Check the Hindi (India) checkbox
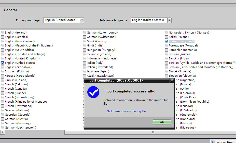 click(85, 45)
